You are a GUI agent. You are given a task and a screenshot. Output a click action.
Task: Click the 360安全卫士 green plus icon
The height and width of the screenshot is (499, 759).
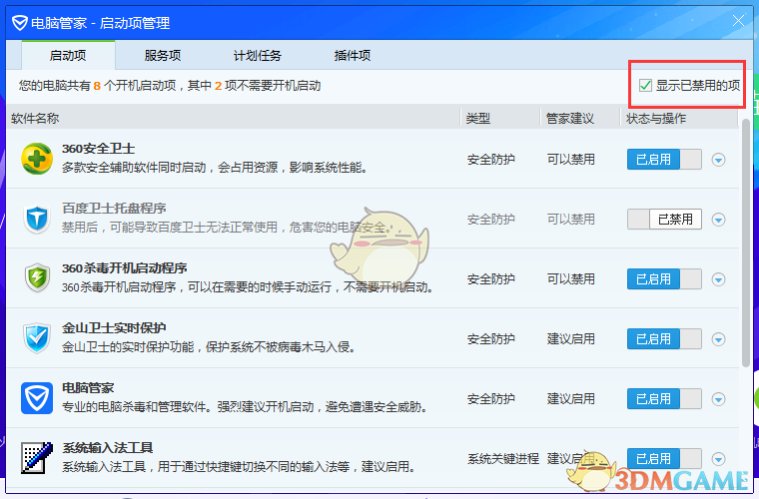(37, 159)
